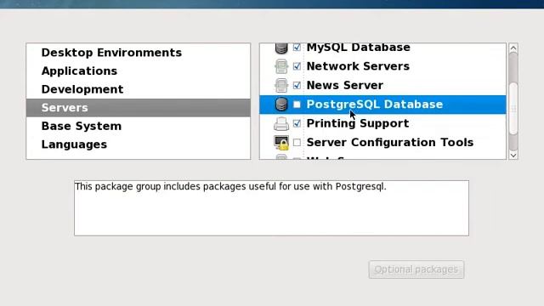Image resolution: width=544 pixels, height=306 pixels.
Task: Click the Printing Support printer icon
Action: (281, 123)
